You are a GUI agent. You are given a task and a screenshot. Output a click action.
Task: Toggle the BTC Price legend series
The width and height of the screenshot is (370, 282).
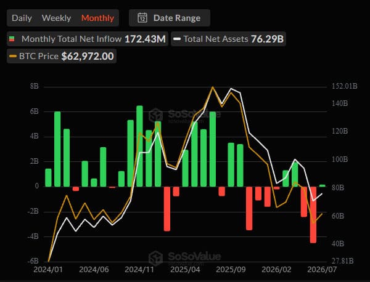coord(62,56)
